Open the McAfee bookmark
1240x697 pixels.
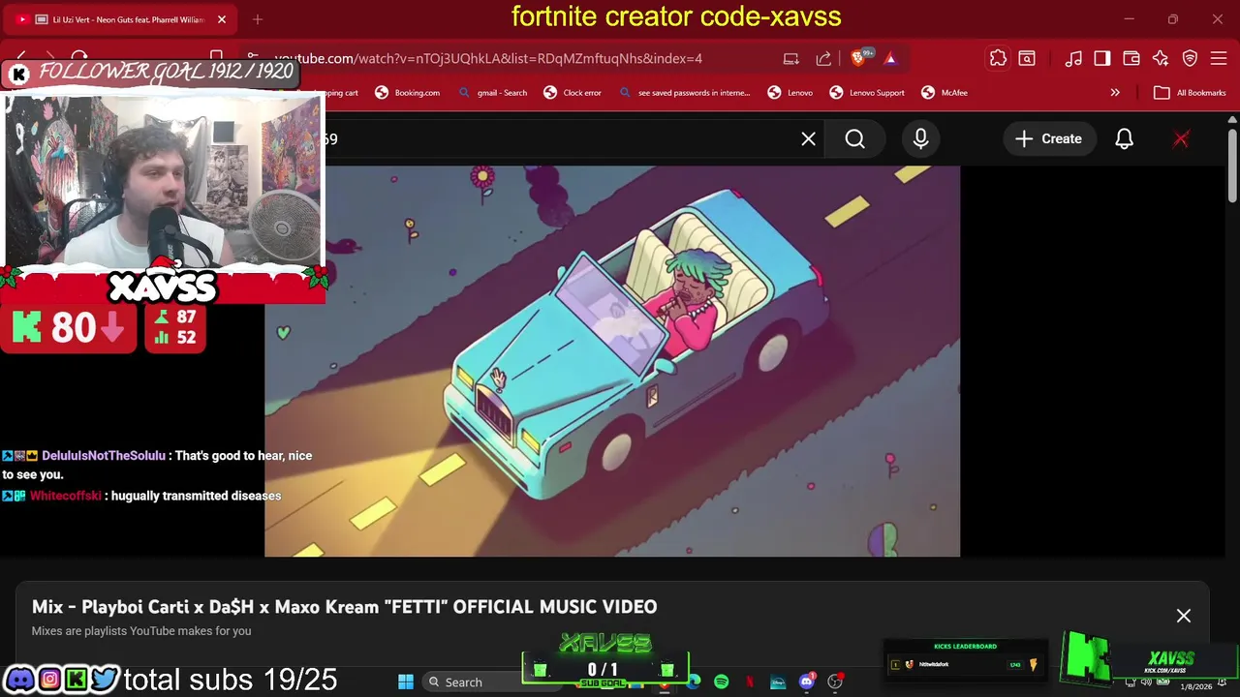[945, 93]
